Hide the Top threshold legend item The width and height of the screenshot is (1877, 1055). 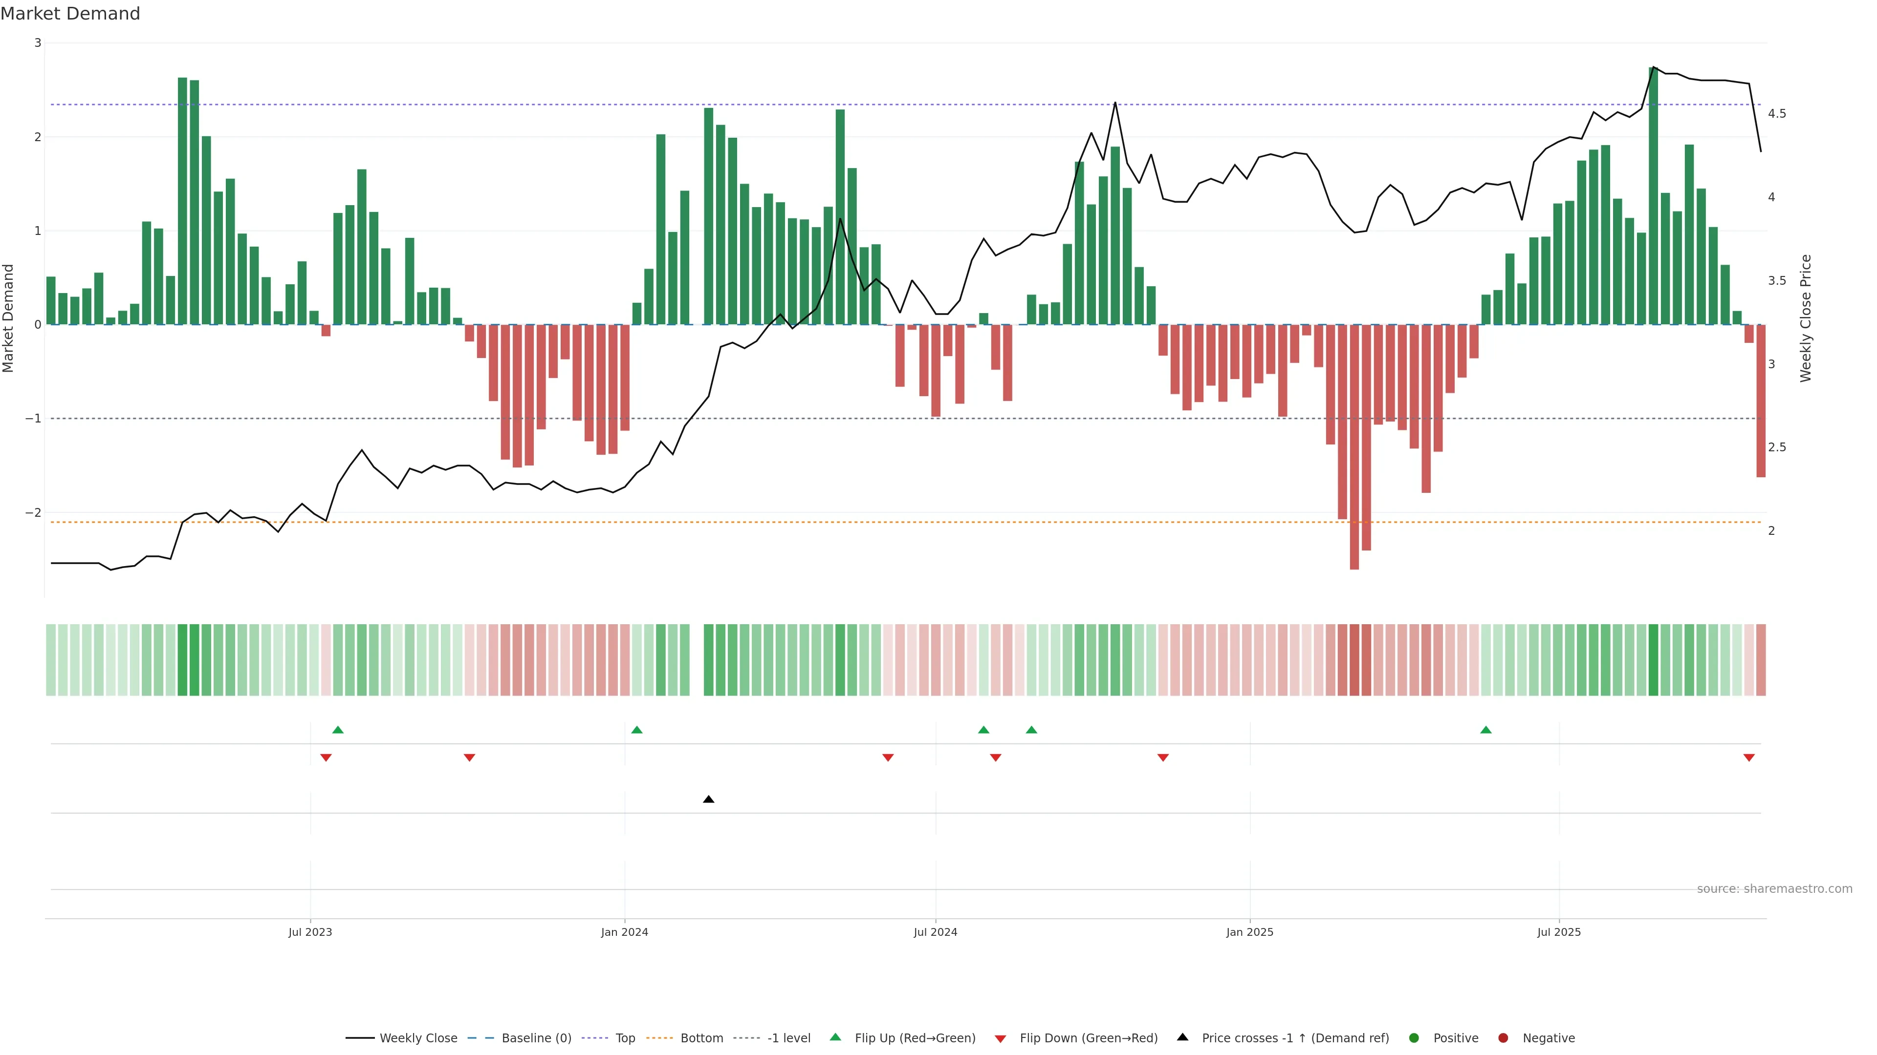click(625, 1038)
